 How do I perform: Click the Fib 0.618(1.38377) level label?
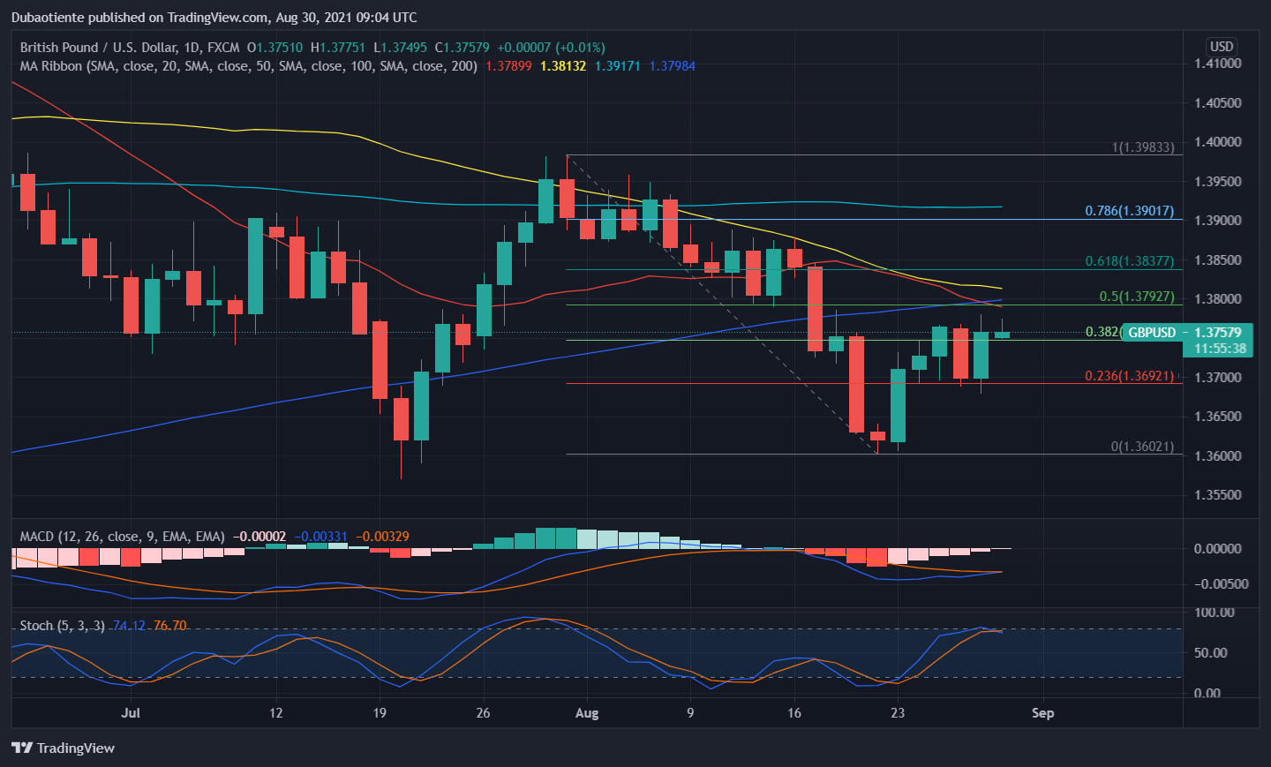tap(1130, 261)
